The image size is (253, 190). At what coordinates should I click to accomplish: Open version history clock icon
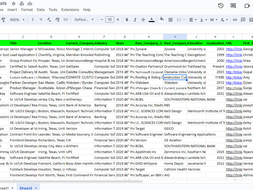point(221,6)
